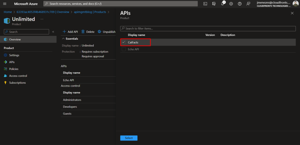Open the Feedback icon in the top bar
This screenshot has height=145, width=300.
tap(248, 4)
